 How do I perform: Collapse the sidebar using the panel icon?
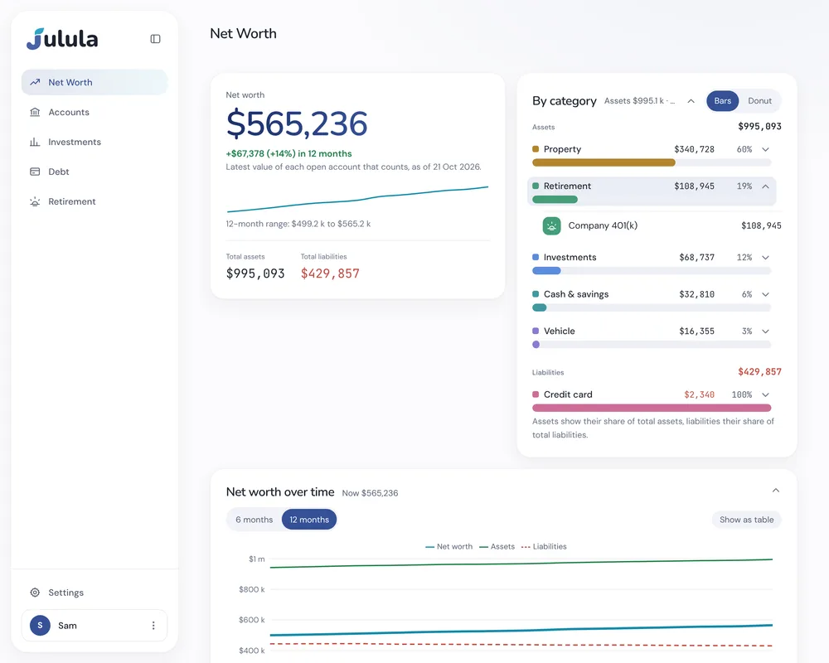tap(156, 39)
